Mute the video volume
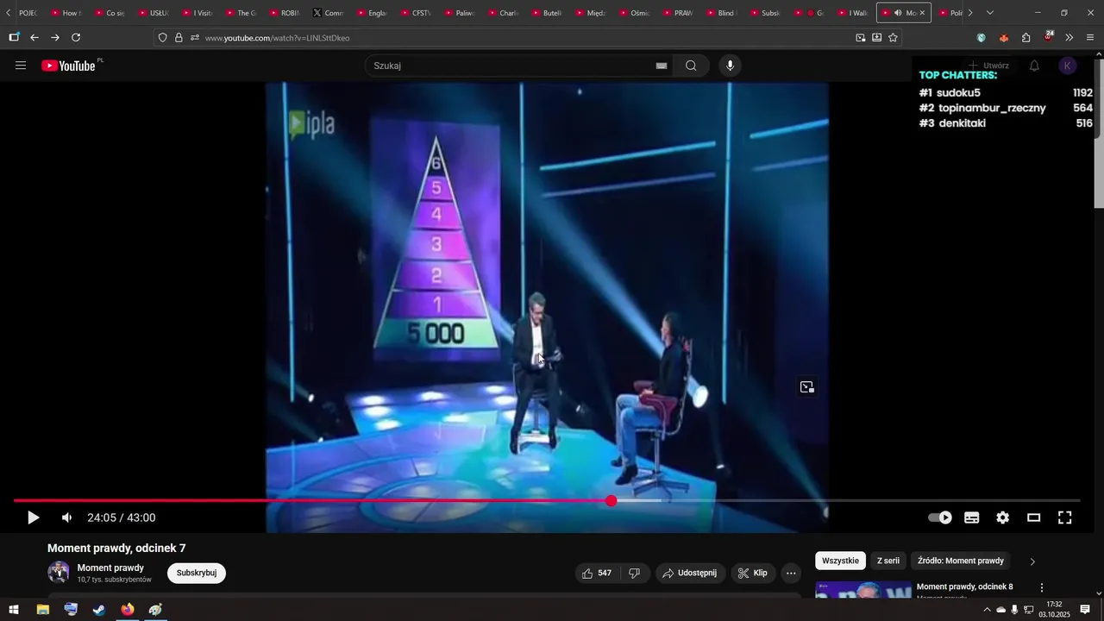This screenshot has width=1104, height=621. pos(66,517)
